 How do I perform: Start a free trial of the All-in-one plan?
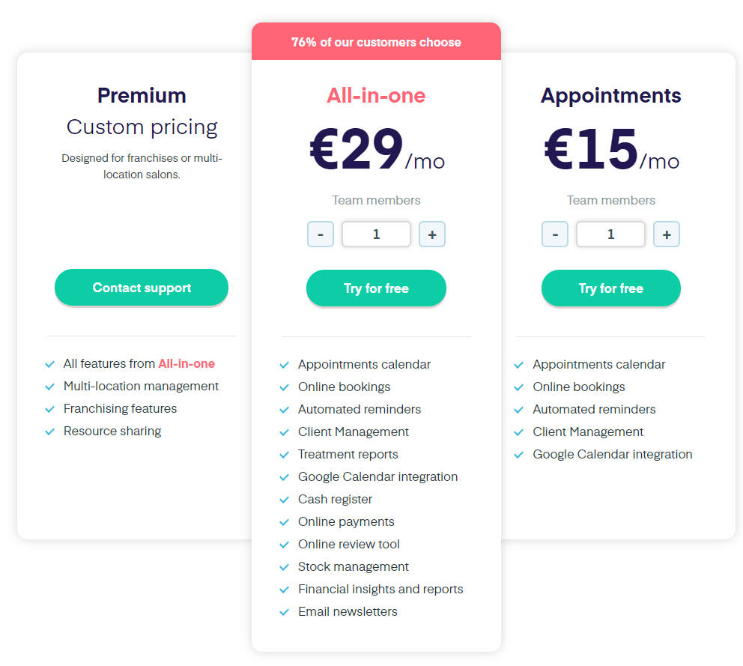coord(376,288)
